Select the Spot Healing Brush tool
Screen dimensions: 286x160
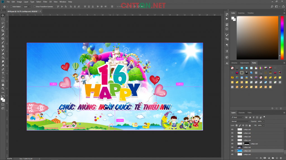click(3, 39)
